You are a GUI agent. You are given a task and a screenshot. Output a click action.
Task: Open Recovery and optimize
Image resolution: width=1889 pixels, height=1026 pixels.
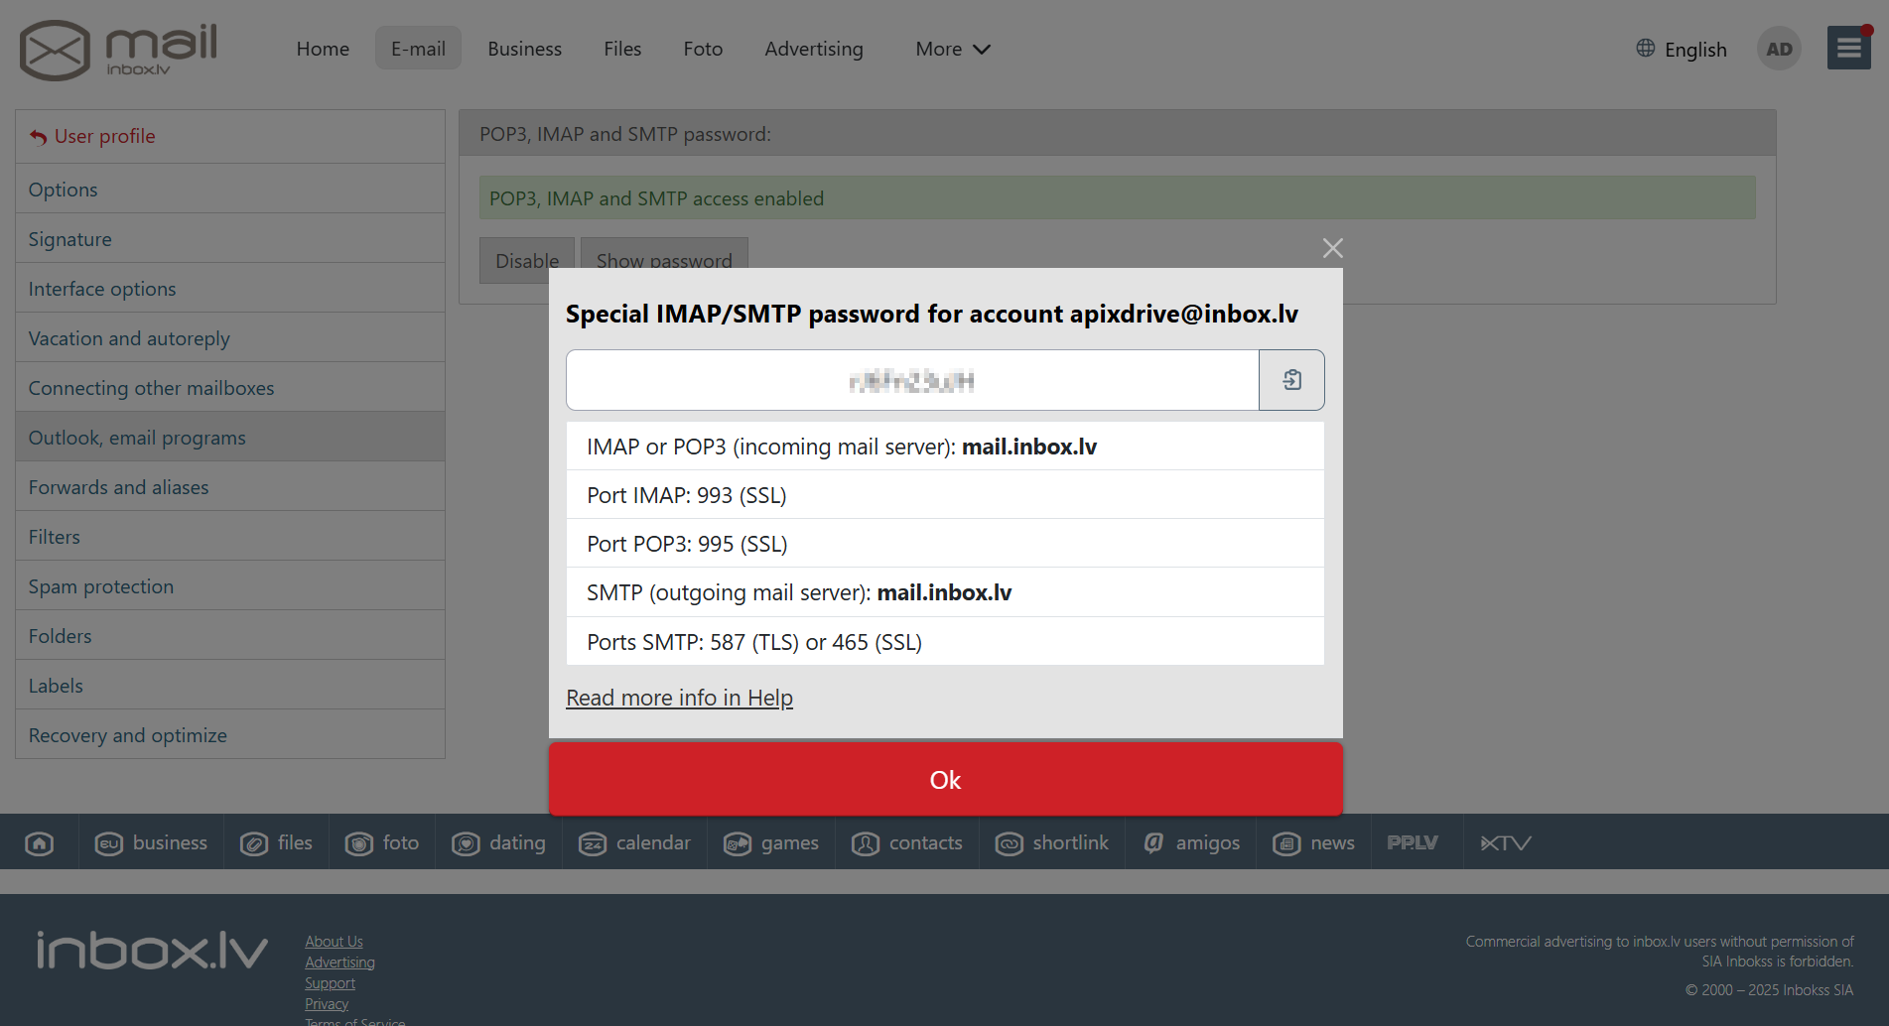[x=230, y=734]
